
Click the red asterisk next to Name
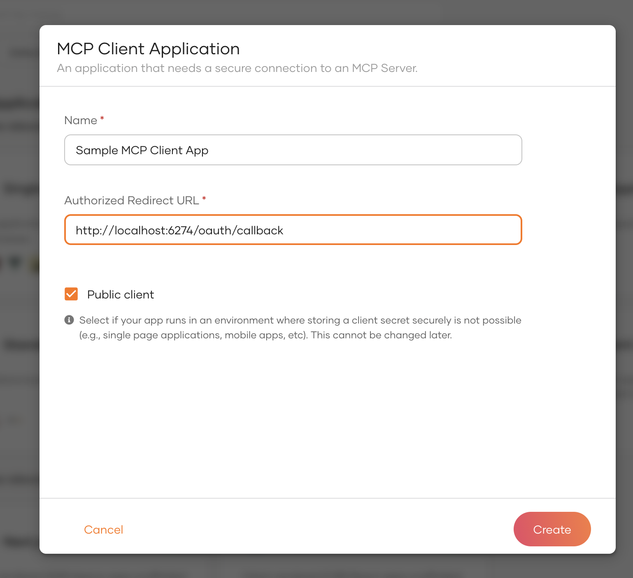[102, 119]
